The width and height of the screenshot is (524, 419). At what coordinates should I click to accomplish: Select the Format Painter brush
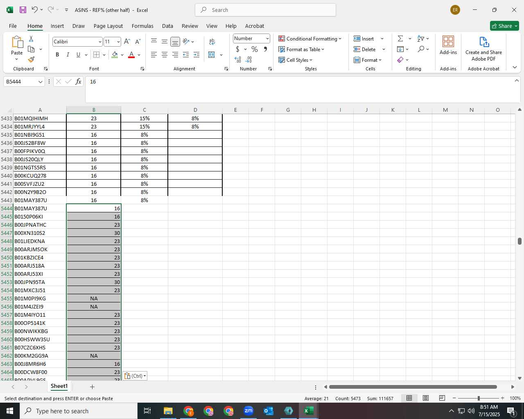tap(31, 60)
